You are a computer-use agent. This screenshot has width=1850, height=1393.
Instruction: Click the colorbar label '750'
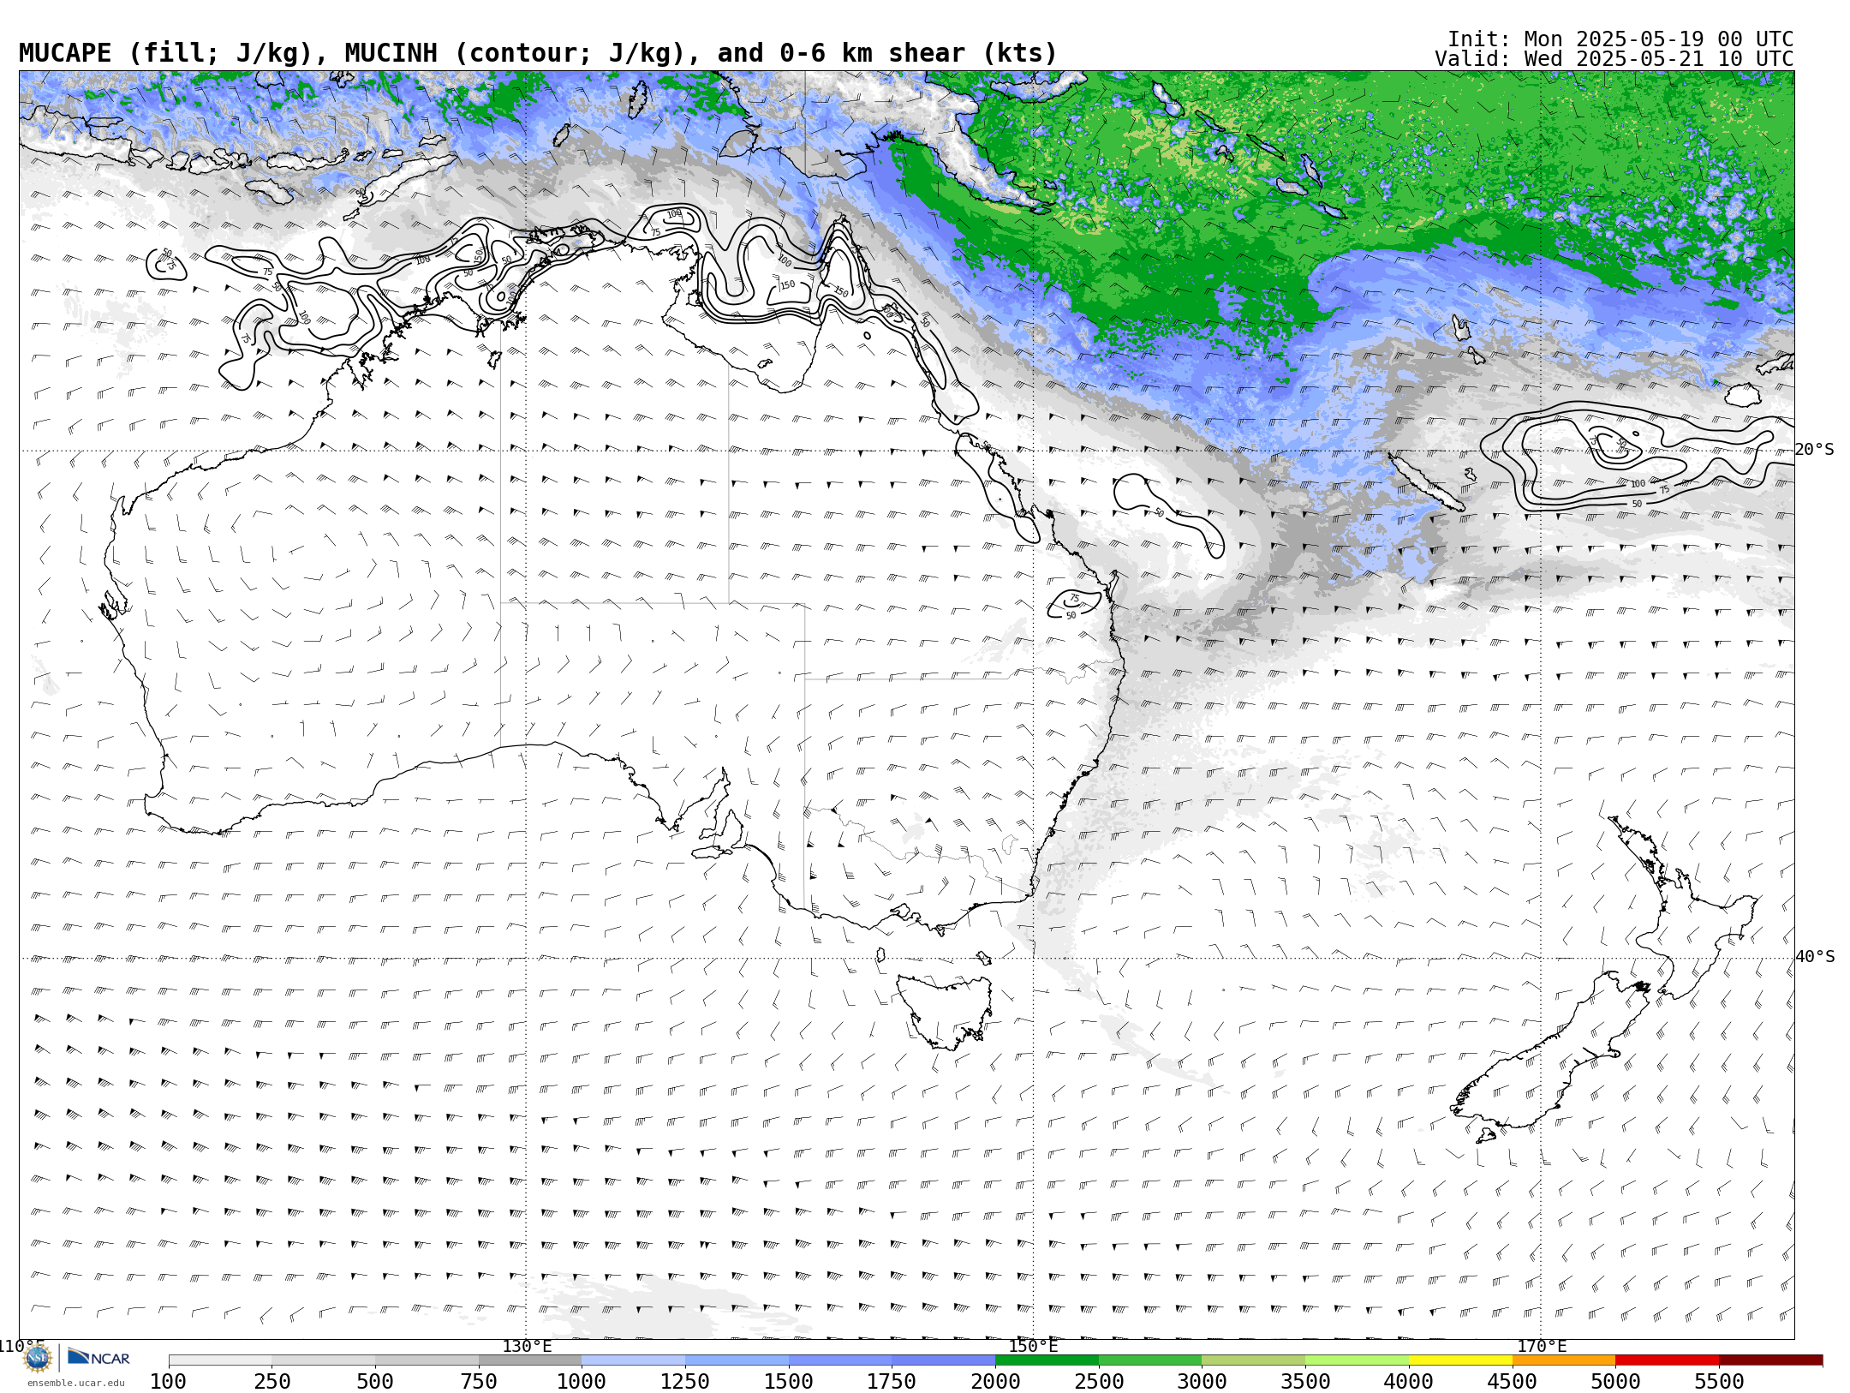point(479,1381)
